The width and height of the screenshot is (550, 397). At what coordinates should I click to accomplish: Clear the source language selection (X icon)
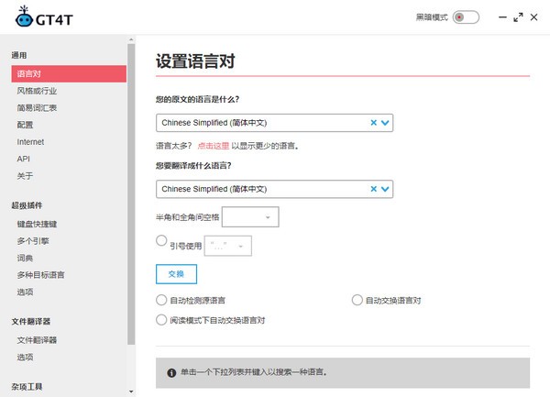pyautogui.click(x=373, y=122)
